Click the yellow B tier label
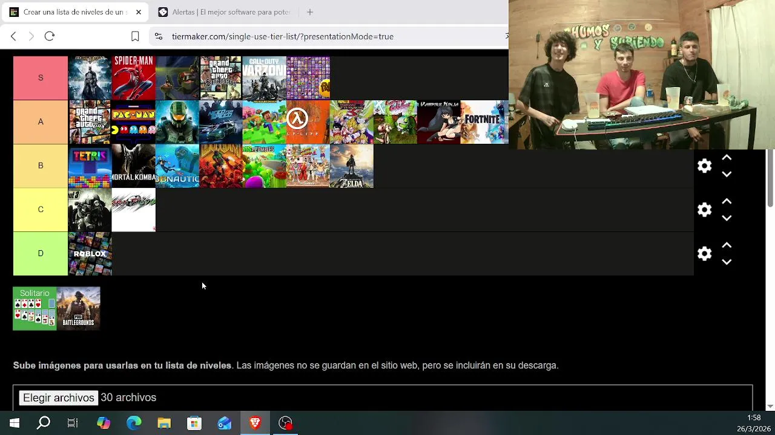775x435 pixels. click(x=41, y=166)
